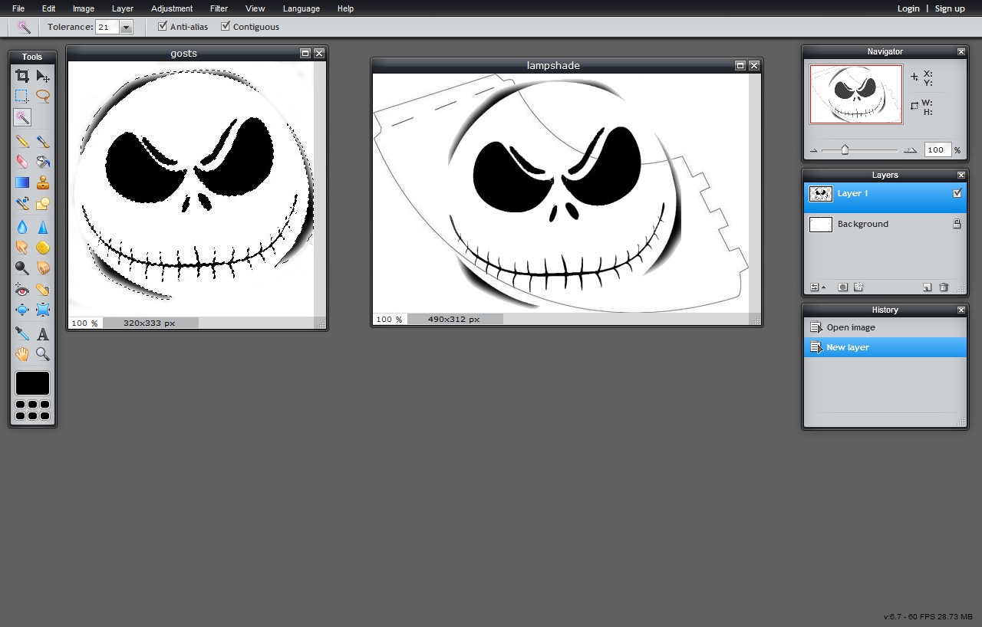
Task: Select the Eraser tool
Action: point(22,162)
